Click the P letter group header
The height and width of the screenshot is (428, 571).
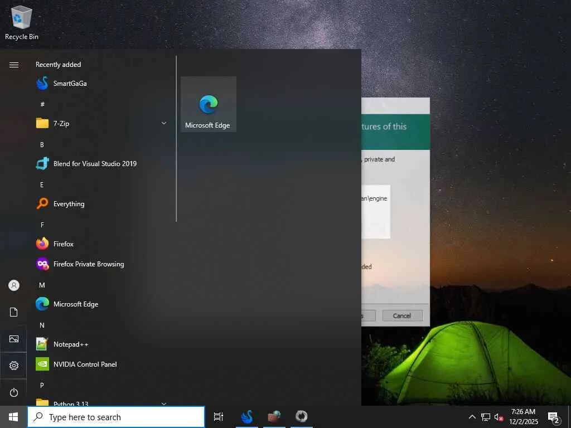coord(42,385)
